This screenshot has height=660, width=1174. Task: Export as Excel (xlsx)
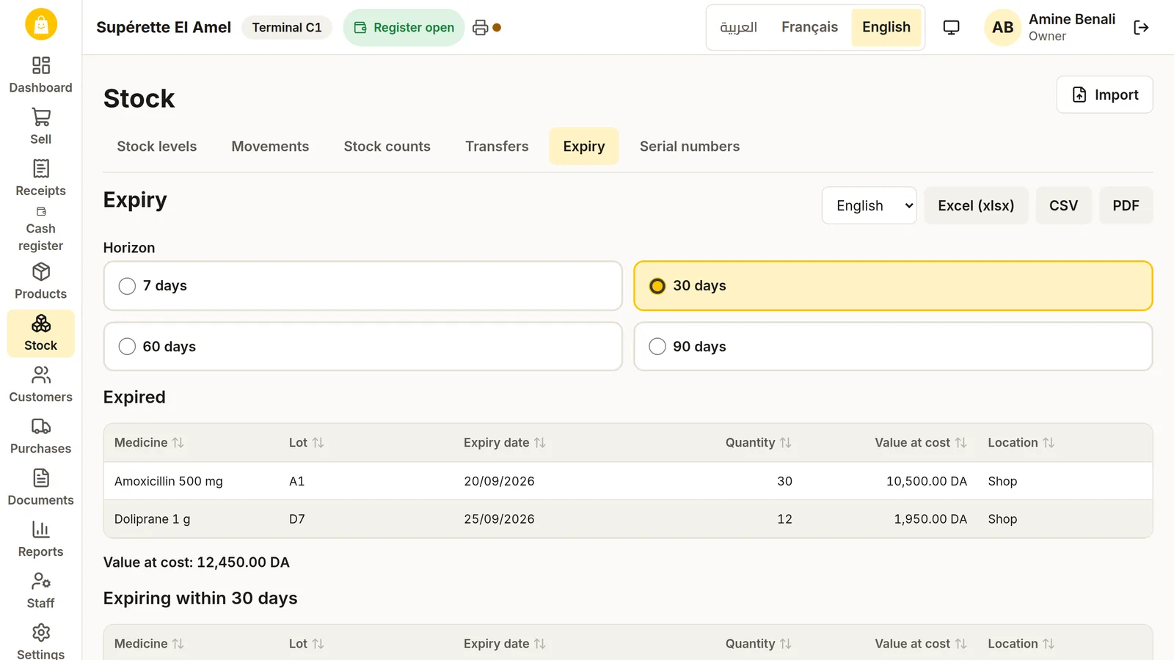tap(976, 205)
